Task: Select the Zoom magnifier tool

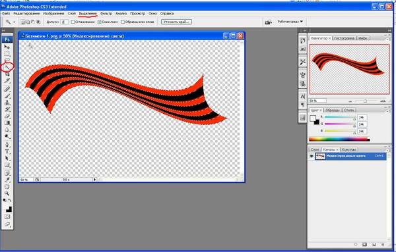Action: click(7, 193)
